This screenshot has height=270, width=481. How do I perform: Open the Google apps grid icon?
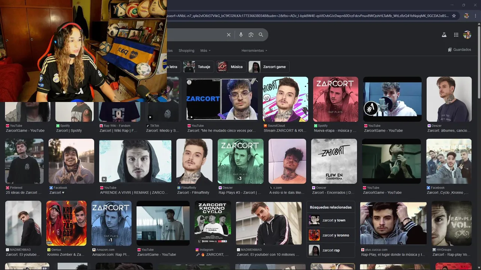point(456,35)
